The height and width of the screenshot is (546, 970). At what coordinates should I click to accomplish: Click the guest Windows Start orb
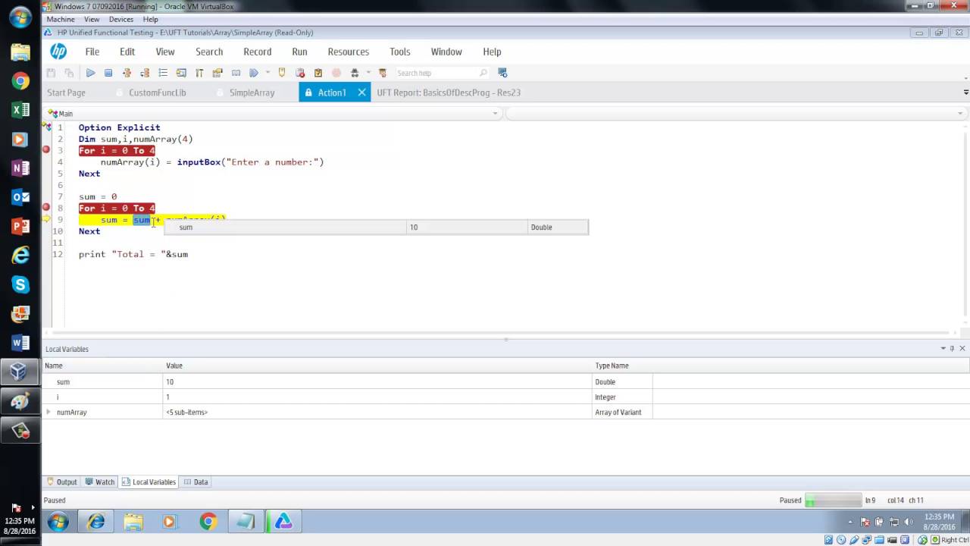point(58,522)
